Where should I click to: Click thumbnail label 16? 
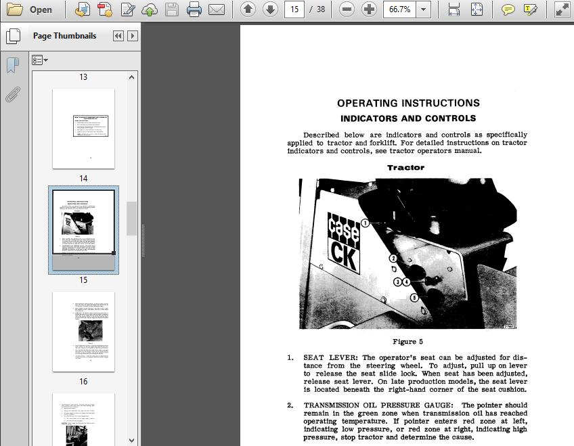click(83, 382)
